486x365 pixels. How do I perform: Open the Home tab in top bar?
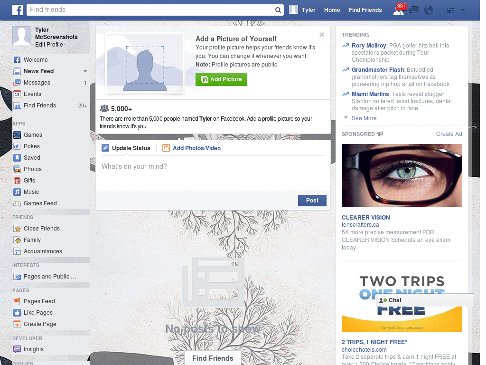click(x=332, y=10)
